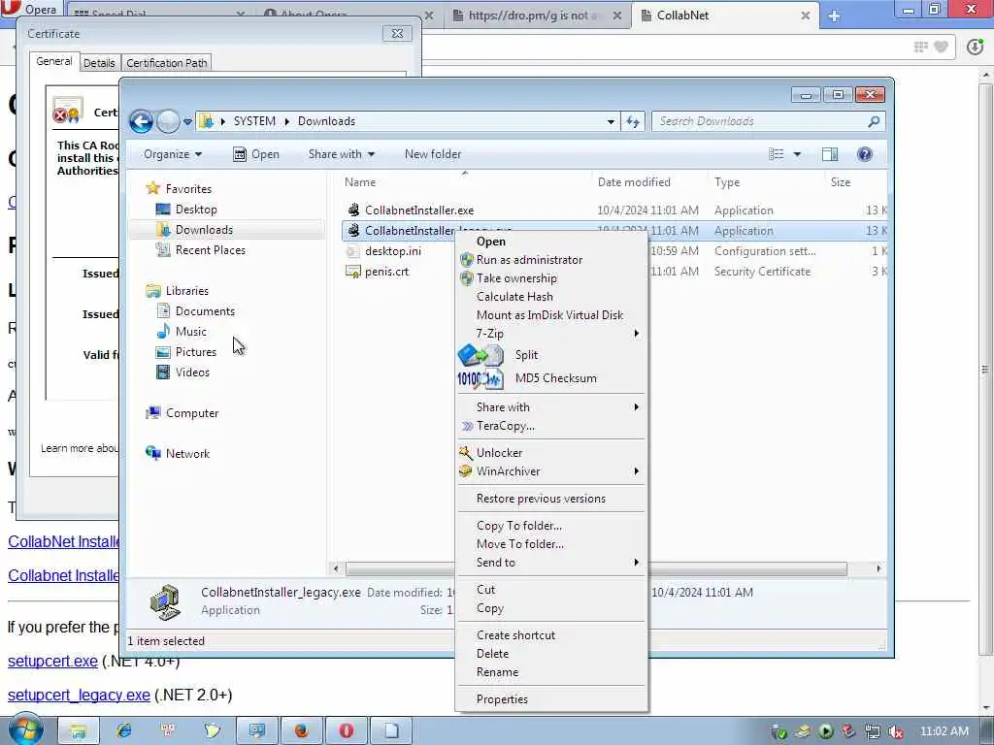Image resolution: width=994 pixels, height=745 pixels.
Task: Choose Restore previous versions
Action: point(551,499)
